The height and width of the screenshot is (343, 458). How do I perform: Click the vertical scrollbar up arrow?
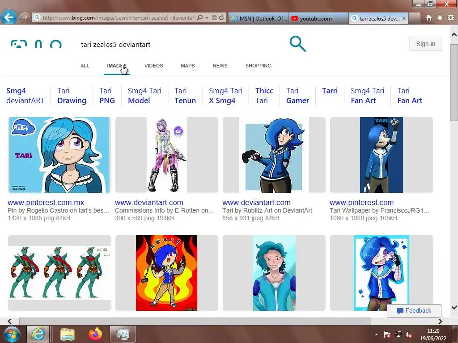click(x=454, y=35)
